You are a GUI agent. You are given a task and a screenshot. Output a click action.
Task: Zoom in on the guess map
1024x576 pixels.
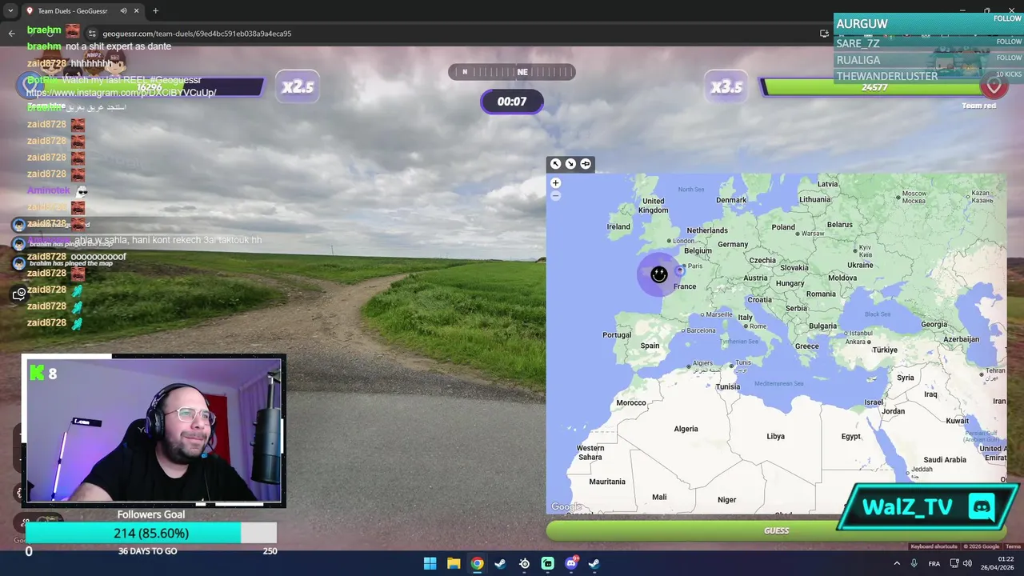[x=555, y=183]
